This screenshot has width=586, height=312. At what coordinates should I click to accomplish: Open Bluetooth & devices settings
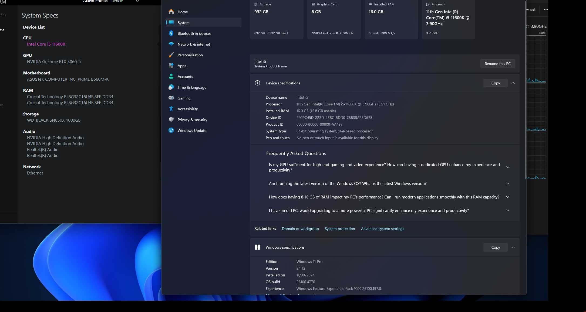[204, 33]
